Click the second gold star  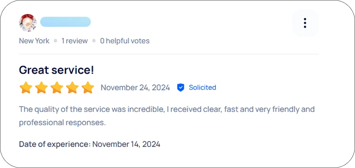41,88
